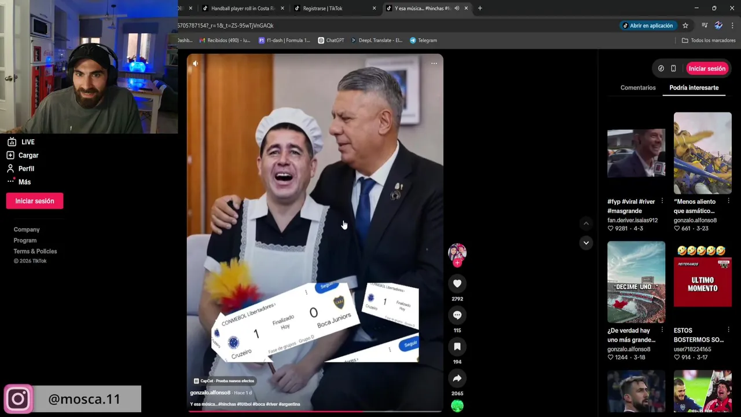Open gonzalo.alfonso8 profile under the video

(210, 393)
